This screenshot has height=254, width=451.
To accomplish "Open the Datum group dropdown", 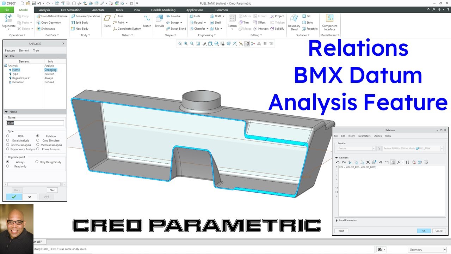I will [127, 35].
